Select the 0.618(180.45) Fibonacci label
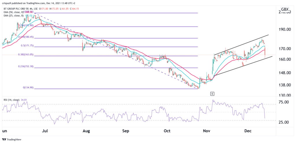Screen dimensions: 296x143 coord(26,37)
